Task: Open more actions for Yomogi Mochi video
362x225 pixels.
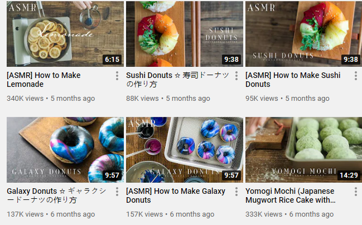Action: (x=356, y=192)
